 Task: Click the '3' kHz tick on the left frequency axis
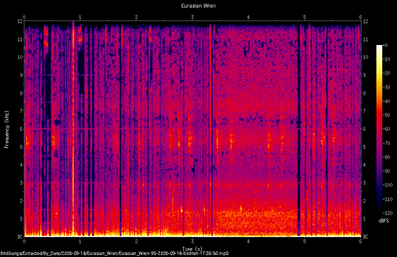[21, 183]
